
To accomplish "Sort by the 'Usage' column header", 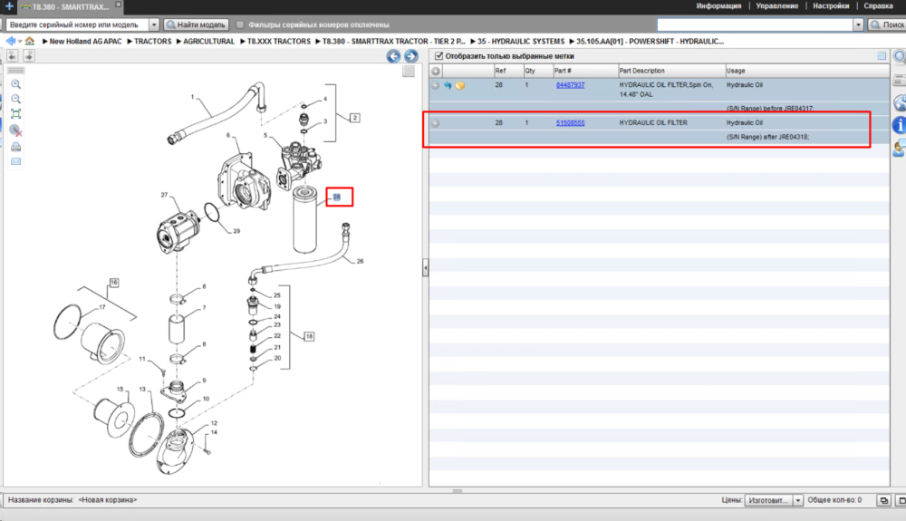I will [x=807, y=71].
